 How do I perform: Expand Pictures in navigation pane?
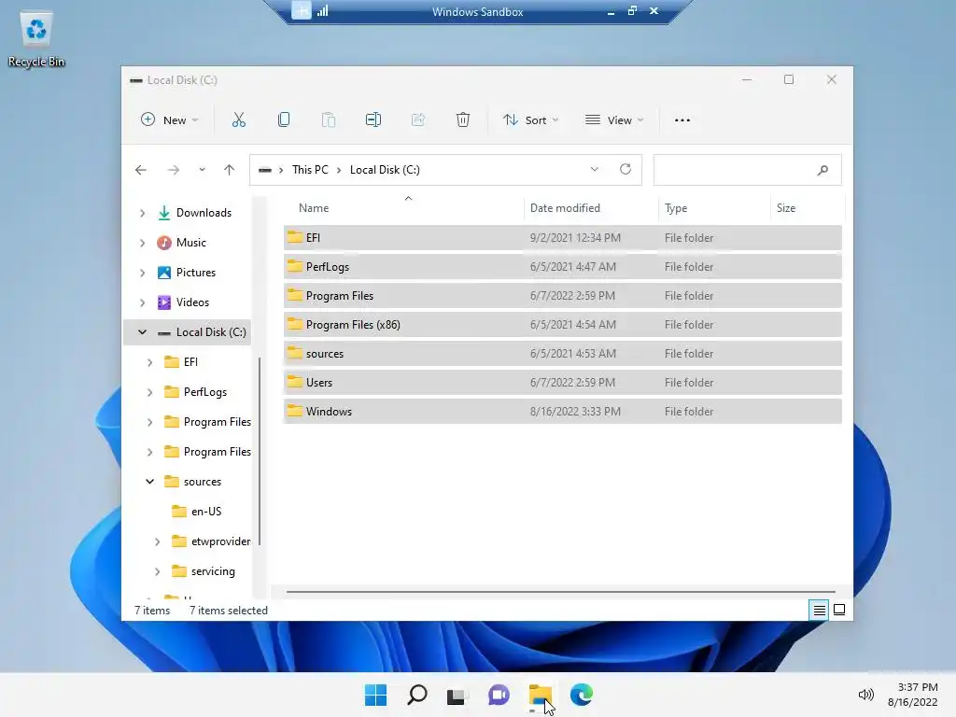pyautogui.click(x=143, y=273)
